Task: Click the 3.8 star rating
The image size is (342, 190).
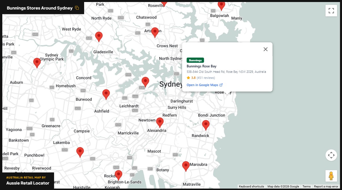Action: coord(191,78)
